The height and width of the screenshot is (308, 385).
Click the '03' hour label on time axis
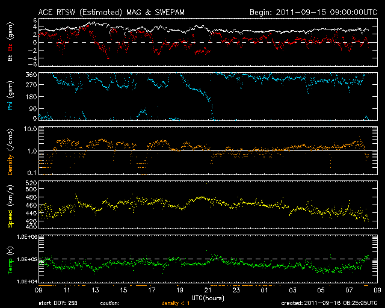(x=292, y=291)
